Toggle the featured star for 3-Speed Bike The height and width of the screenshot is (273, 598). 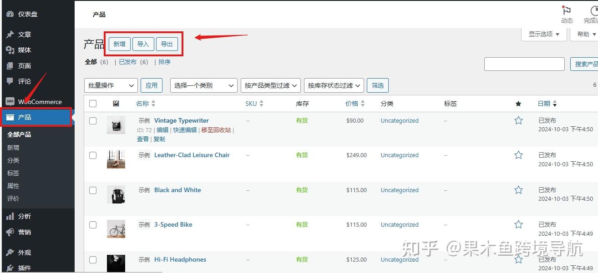click(x=518, y=224)
